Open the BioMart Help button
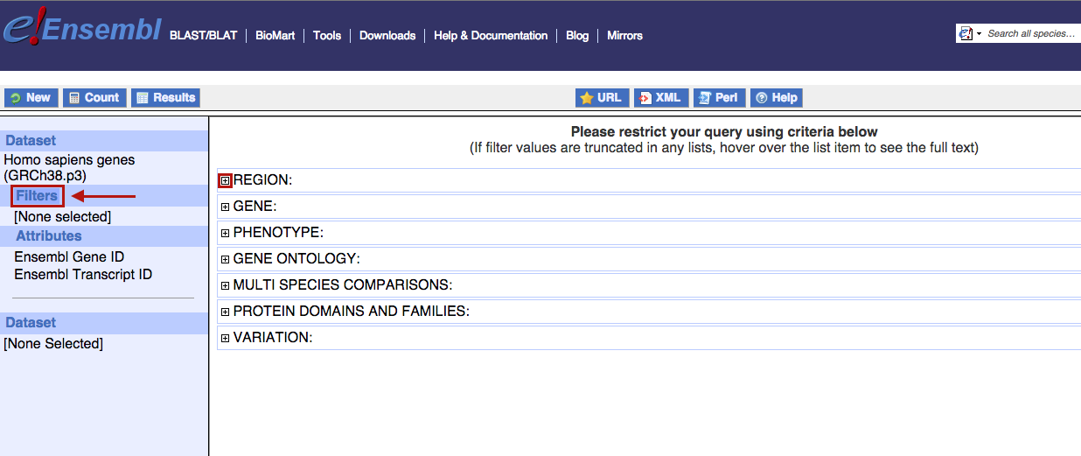This screenshot has height=456, width=1081. pyautogui.click(x=777, y=98)
